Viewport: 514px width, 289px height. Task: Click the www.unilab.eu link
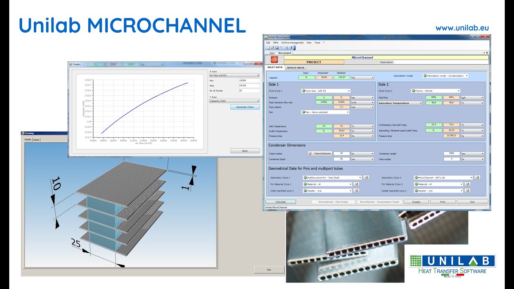click(462, 28)
